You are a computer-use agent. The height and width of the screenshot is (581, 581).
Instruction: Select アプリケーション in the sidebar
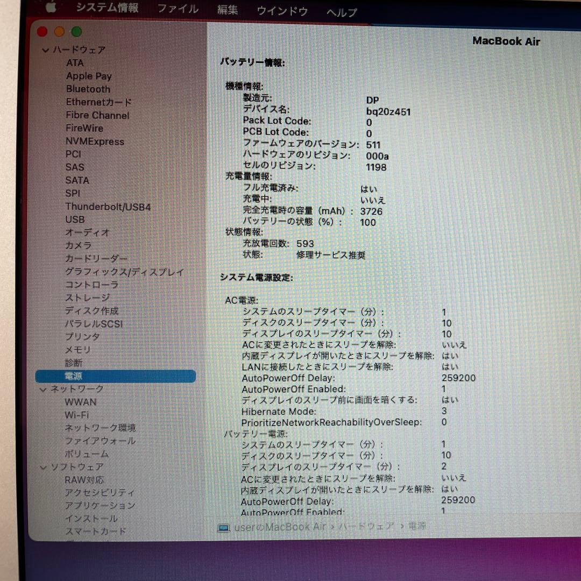coord(100,506)
